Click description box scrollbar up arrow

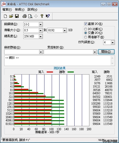pyautogui.click(x=112, y=58)
